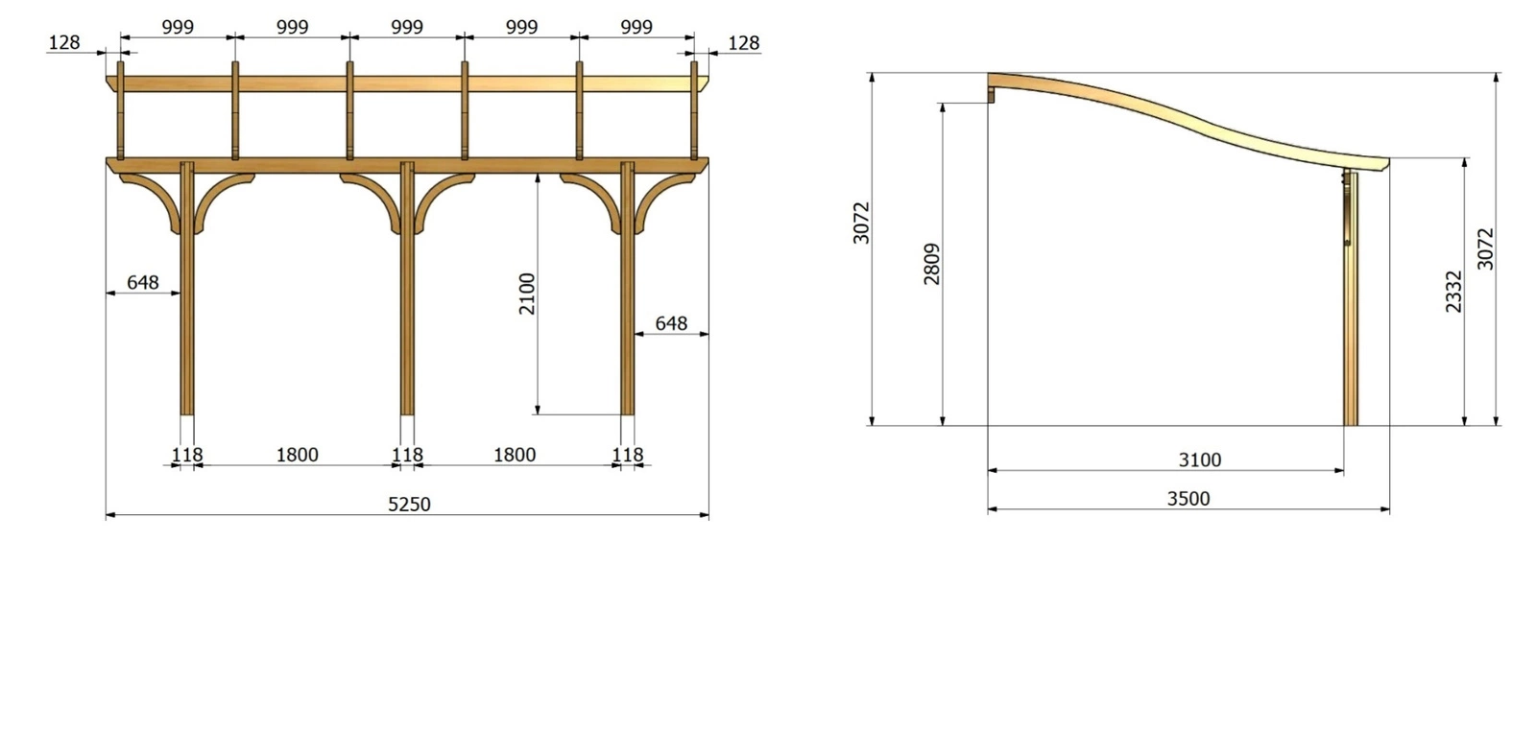The image size is (1536, 731).
Task: Select the 2809 wall height dimension
Action: point(931,264)
